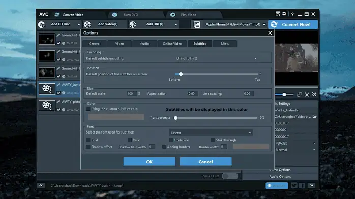The image size is (355, 199).
Task: Click the magic wand effects icon
Action: pos(314,94)
